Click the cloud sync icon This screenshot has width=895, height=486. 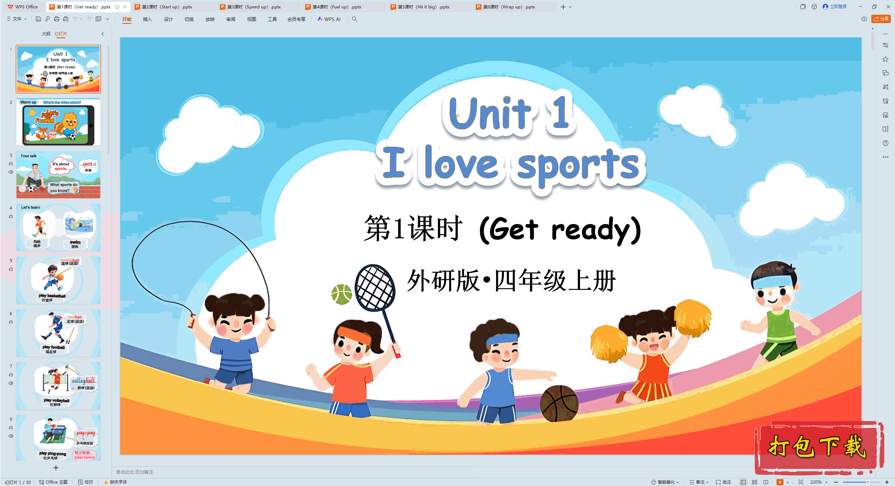pyautogui.click(x=864, y=19)
